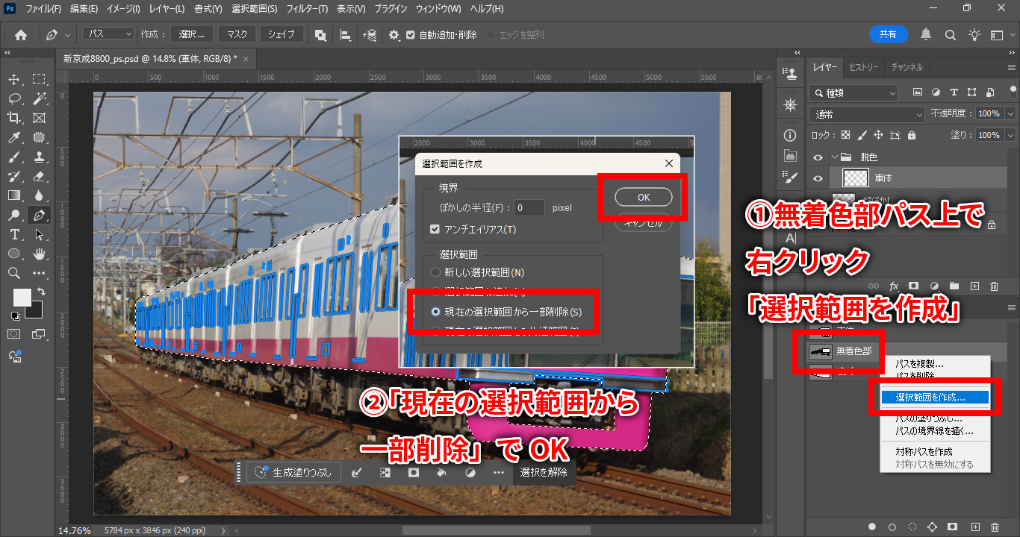Collapse the 脱色 layer group
The width and height of the screenshot is (1020, 537).
pyautogui.click(x=835, y=157)
